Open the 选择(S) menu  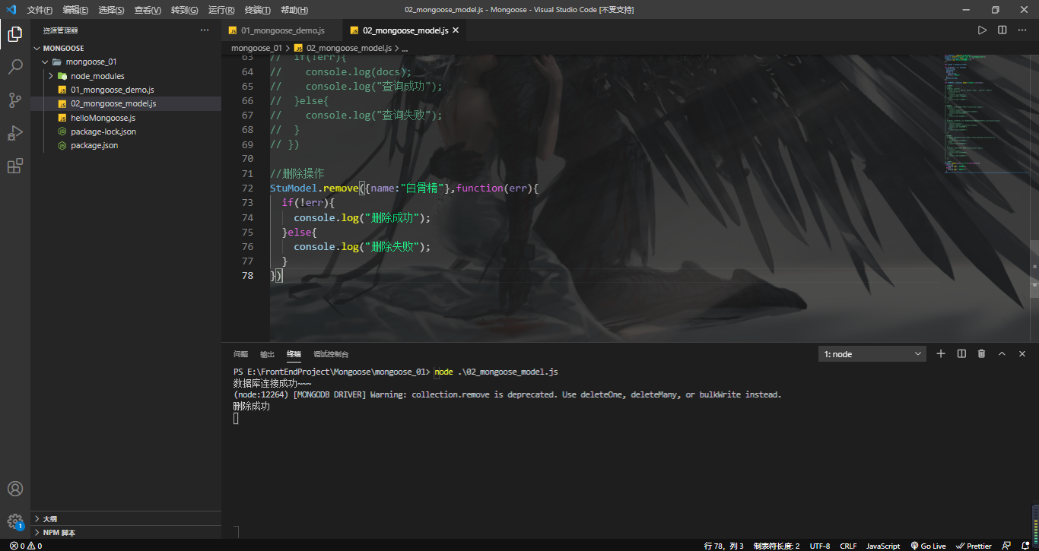(111, 10)
